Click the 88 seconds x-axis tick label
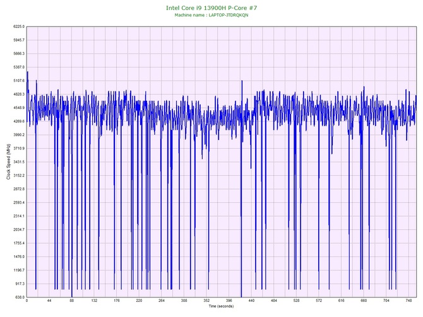 click(x=71, y=301)
